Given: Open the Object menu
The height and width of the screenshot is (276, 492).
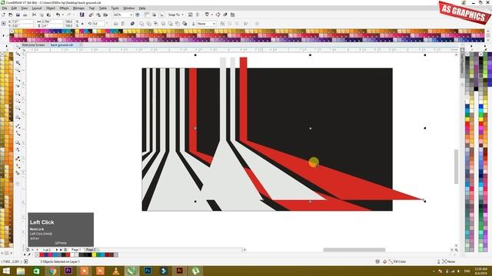Looking at the screenshot, I should click(51, 8).
